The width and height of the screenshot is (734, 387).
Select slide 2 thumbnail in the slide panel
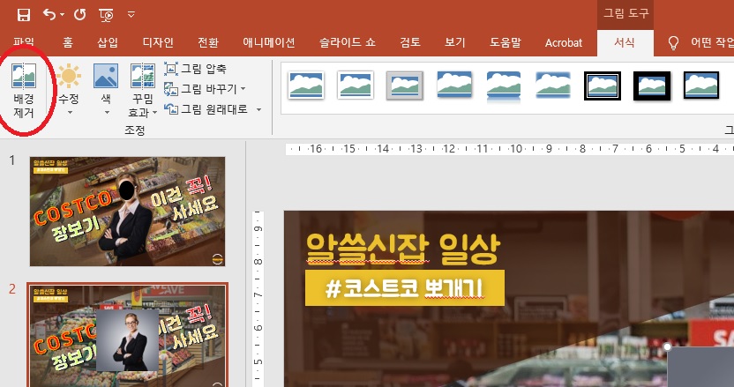[x=127, y=335]
